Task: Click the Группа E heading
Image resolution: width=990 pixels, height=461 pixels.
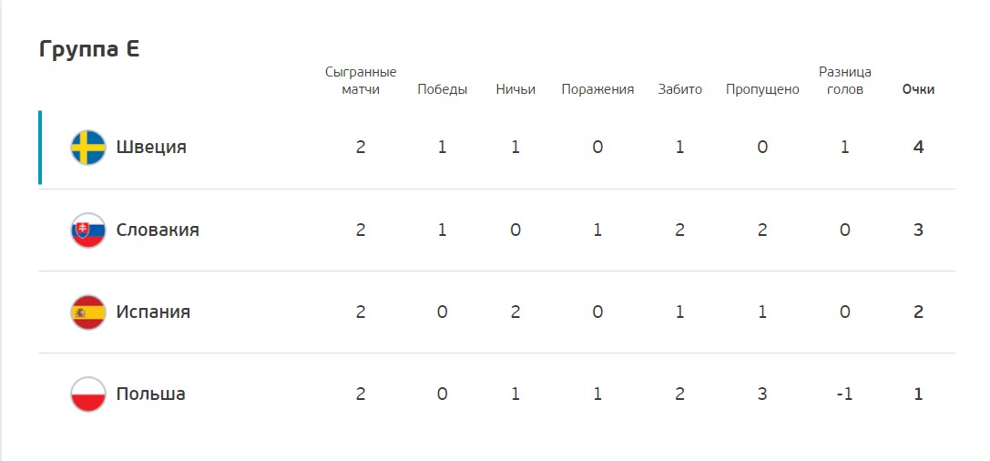Action: pos(89,49)
